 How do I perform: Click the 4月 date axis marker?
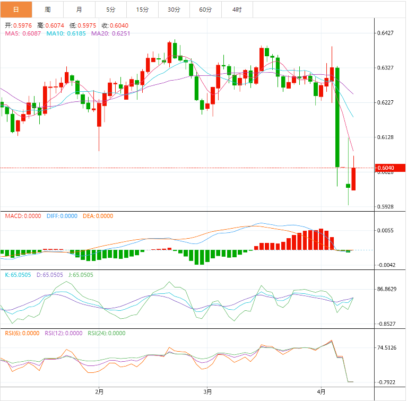coord(321,391)
